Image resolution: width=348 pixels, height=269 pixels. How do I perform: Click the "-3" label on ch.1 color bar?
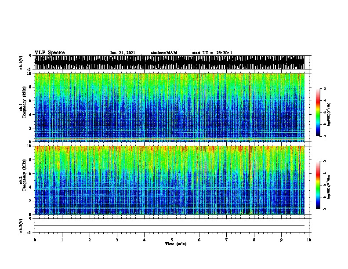[324, 89]
